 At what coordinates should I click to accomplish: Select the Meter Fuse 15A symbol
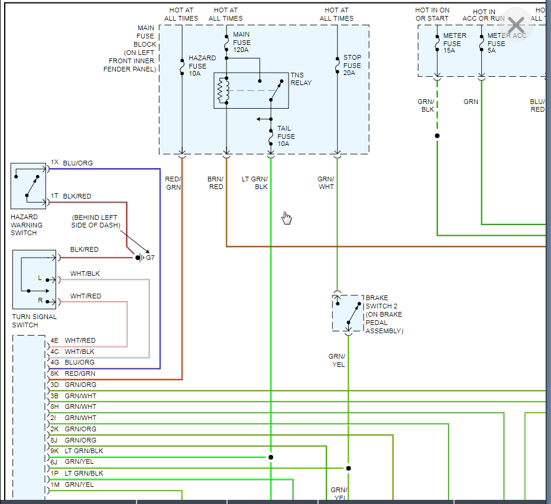click(x=437, y=43)
